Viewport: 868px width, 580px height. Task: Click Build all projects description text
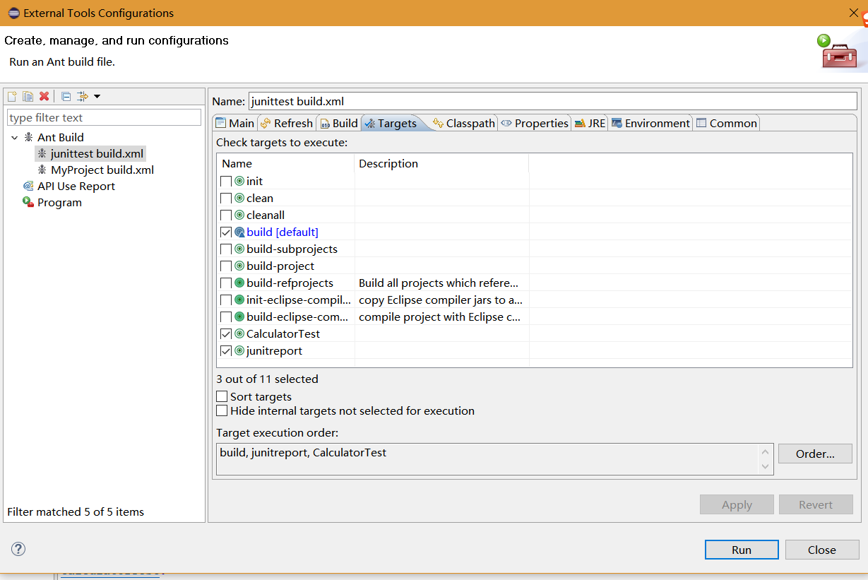point(439,283)
